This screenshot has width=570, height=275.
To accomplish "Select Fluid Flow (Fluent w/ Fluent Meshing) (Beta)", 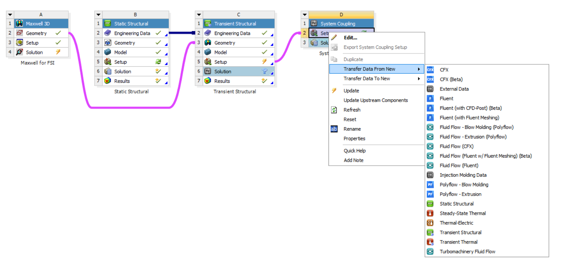I will coord(486,156).
